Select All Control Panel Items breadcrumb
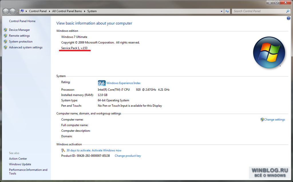Screen dimensions: 293x182 pyautogui.click(x=67, y=11)
